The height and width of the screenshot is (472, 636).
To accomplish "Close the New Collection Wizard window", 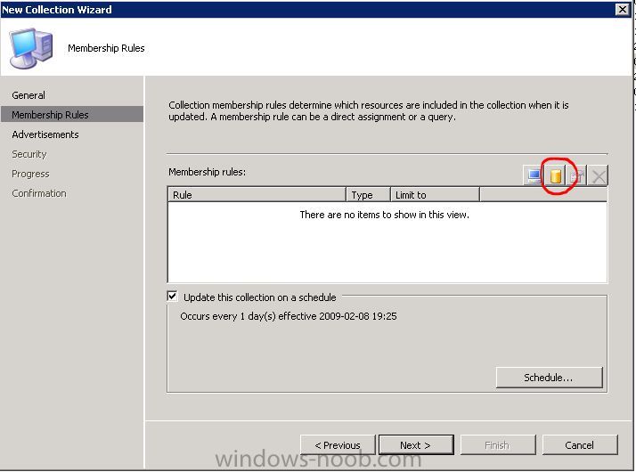I will coord(623,9).
